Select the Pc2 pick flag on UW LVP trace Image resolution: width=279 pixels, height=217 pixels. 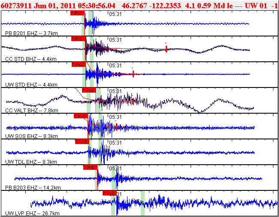[109, 193]
